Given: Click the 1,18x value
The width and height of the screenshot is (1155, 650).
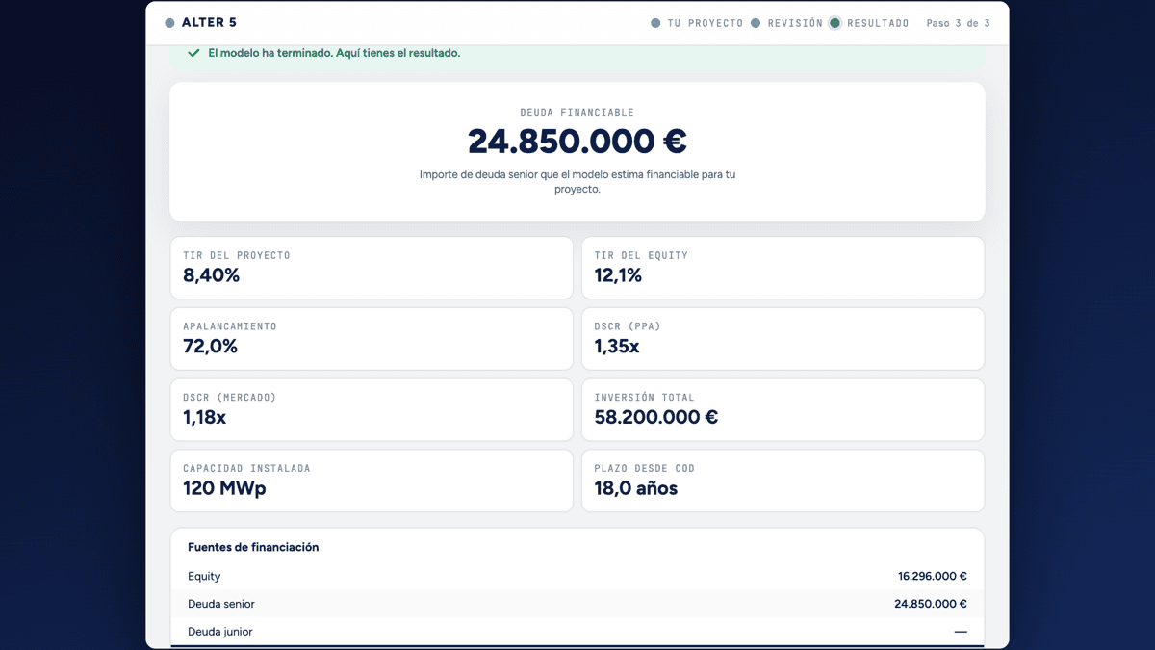Looking at the screenshot, I should [x=205, y=418].
